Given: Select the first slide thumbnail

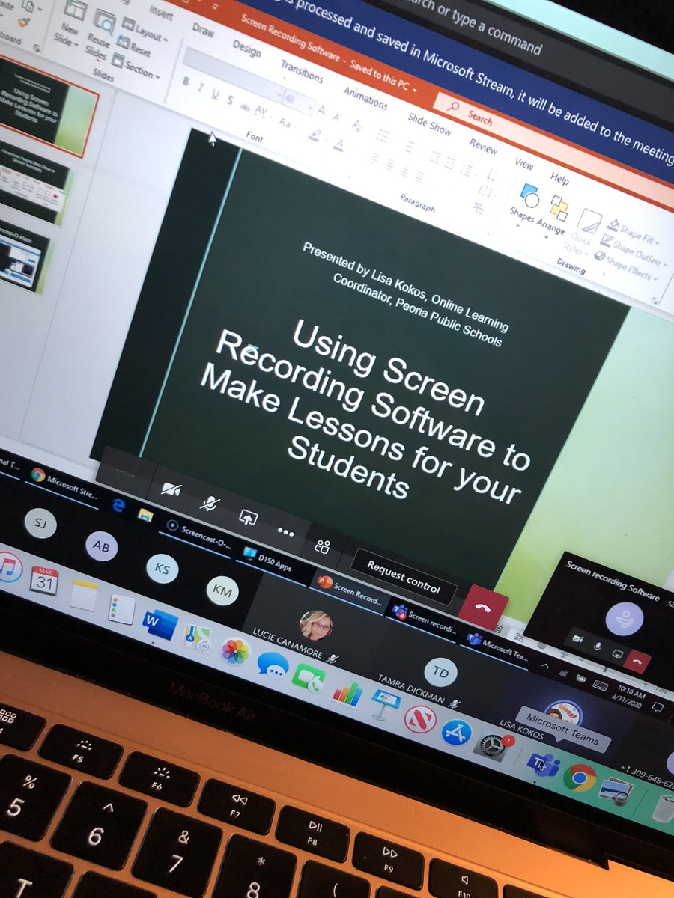Looking at the screenshot, I should (48, 104).
